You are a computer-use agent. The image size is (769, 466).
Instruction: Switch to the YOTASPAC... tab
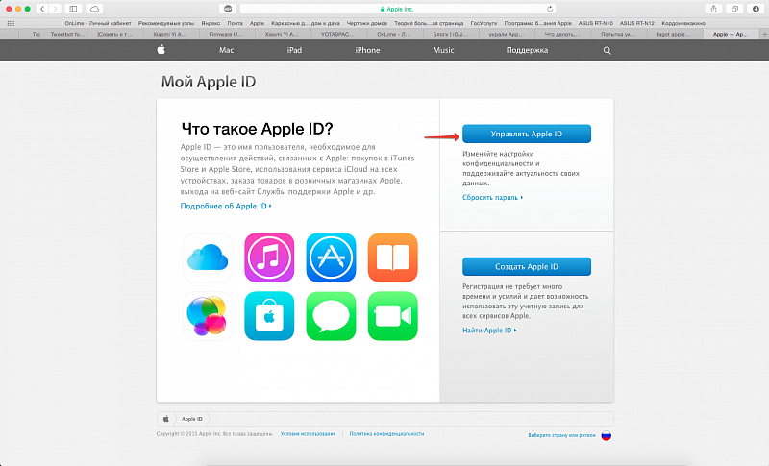click(x=337, y=34)
